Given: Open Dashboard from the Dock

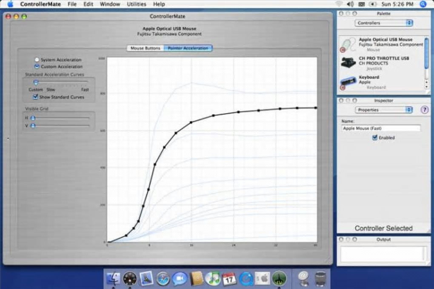Looking at the screenshot, I should [129, 278].
